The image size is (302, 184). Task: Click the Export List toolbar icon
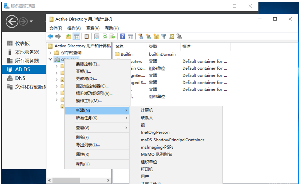(x=112, y=36)
